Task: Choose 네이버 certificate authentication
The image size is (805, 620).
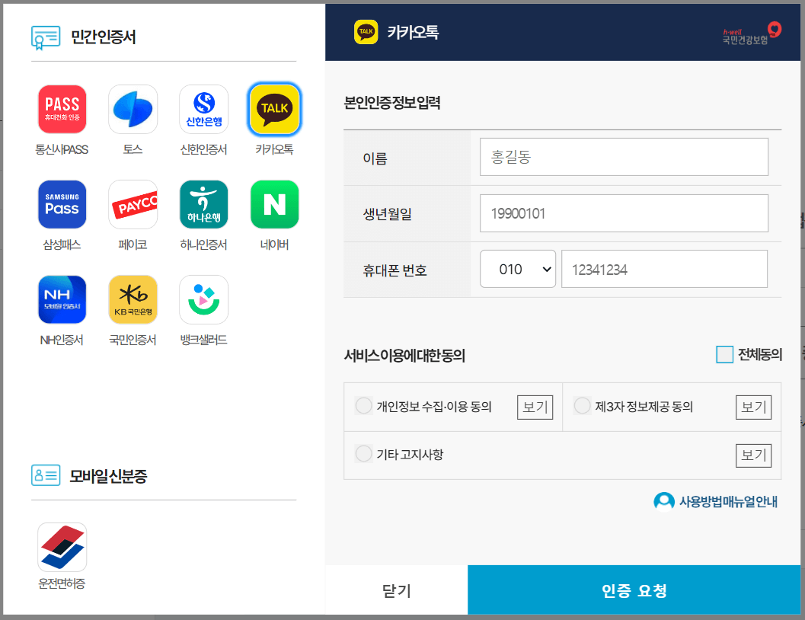Action: (x=274, y=204)
